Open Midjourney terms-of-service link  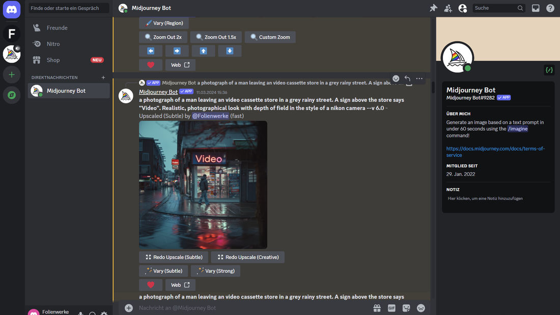(495, 152)
